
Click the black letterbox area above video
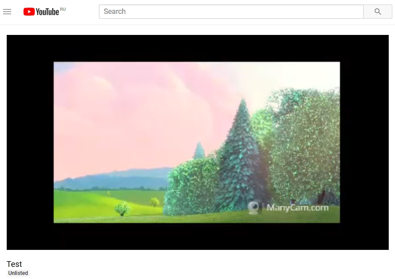(x=197, y=47)
